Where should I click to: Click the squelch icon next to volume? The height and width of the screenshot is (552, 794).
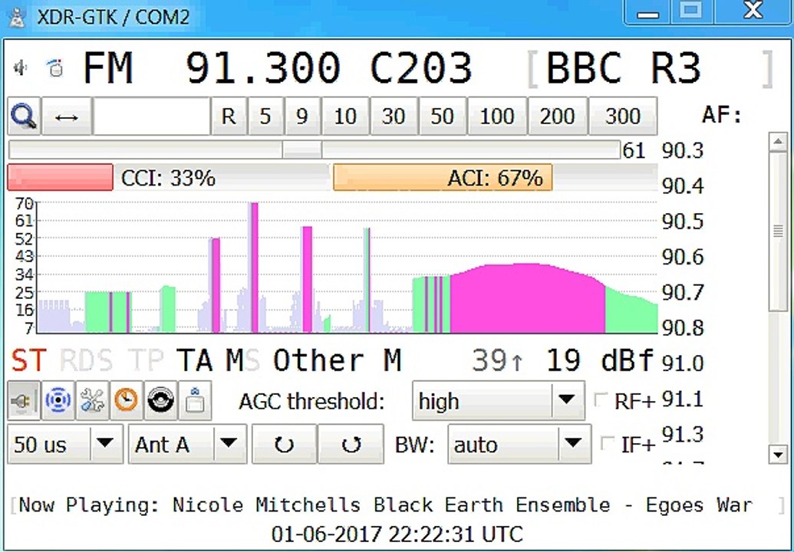(55, 67)
